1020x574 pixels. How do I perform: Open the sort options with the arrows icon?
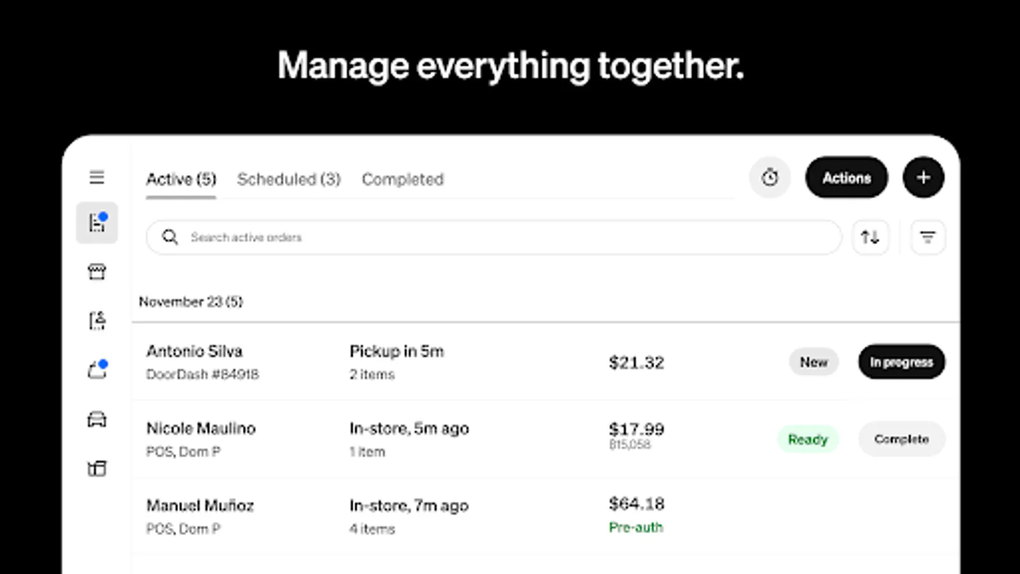pyautogui.click(x=871, y=237)
